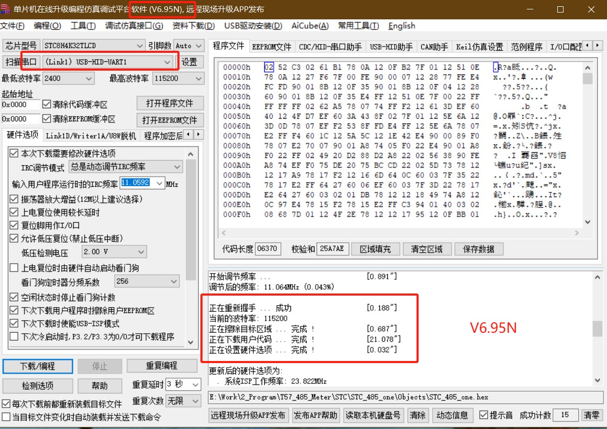Open the 资料下载(D) menu

(193, 26)
